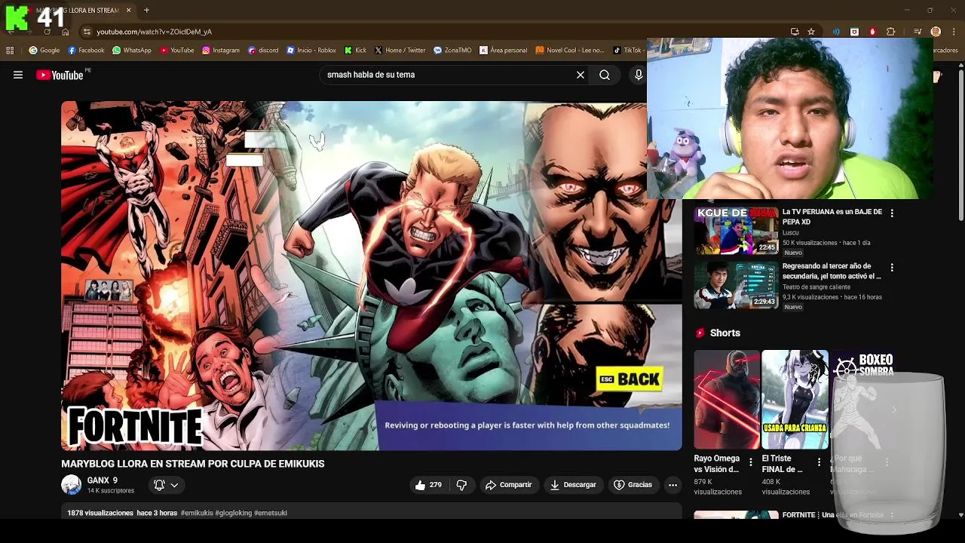Open the Chrome three-dot menu
The image size is (965, 543).
point(953,32)
